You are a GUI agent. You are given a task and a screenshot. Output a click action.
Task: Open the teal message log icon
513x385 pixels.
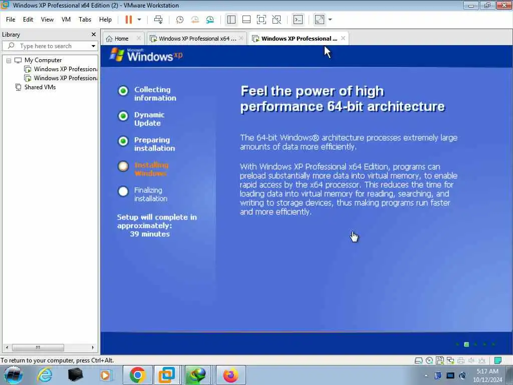click(x=498, y=361)
